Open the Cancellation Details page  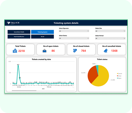click(x=19, y=32)
